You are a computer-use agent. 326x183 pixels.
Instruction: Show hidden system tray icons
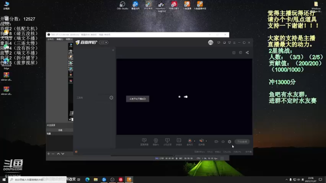(x=286, y=180)
